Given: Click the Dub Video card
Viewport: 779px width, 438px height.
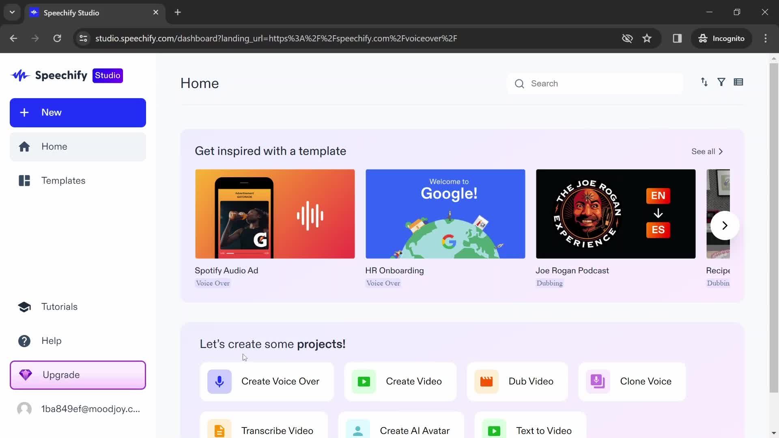Looking at the screenshot, I should [517, 382].
